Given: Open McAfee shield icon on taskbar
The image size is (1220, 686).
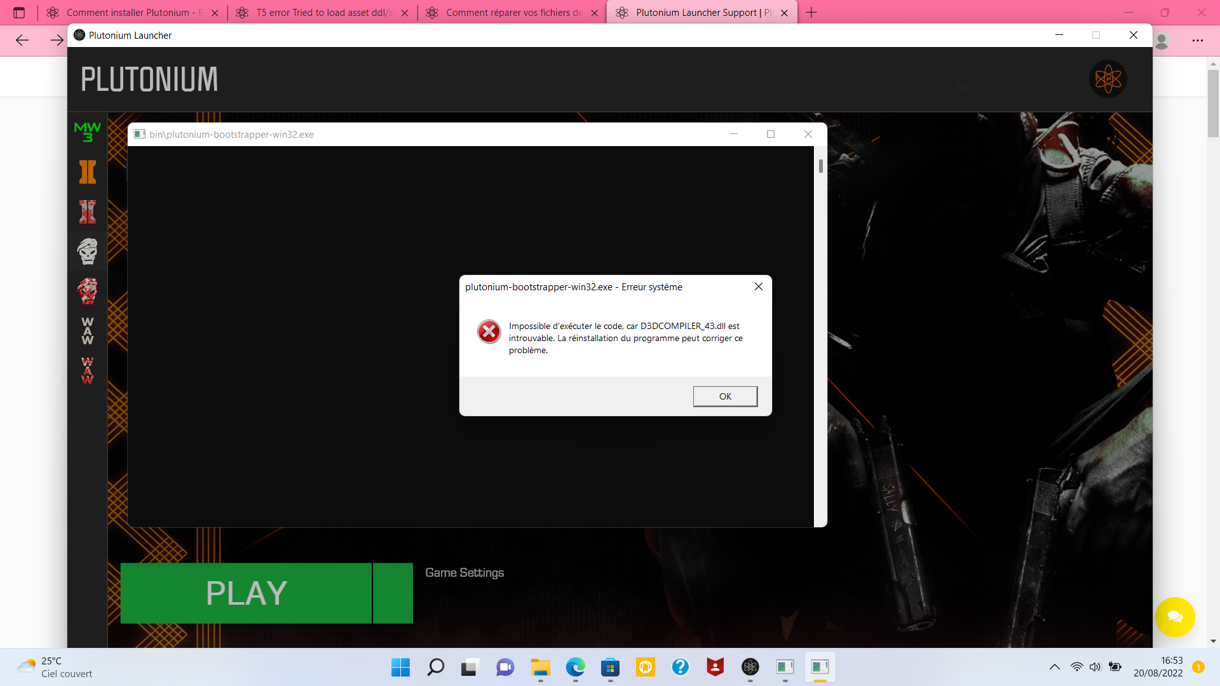Looking at the screenshot, I should [715, 667].
